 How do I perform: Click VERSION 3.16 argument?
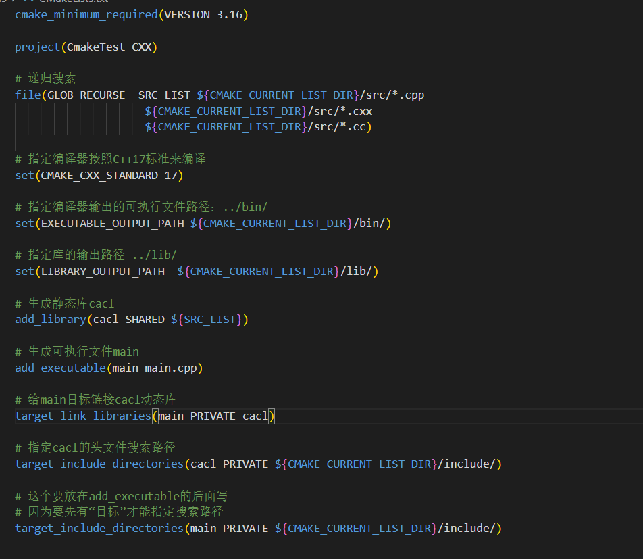203,15
